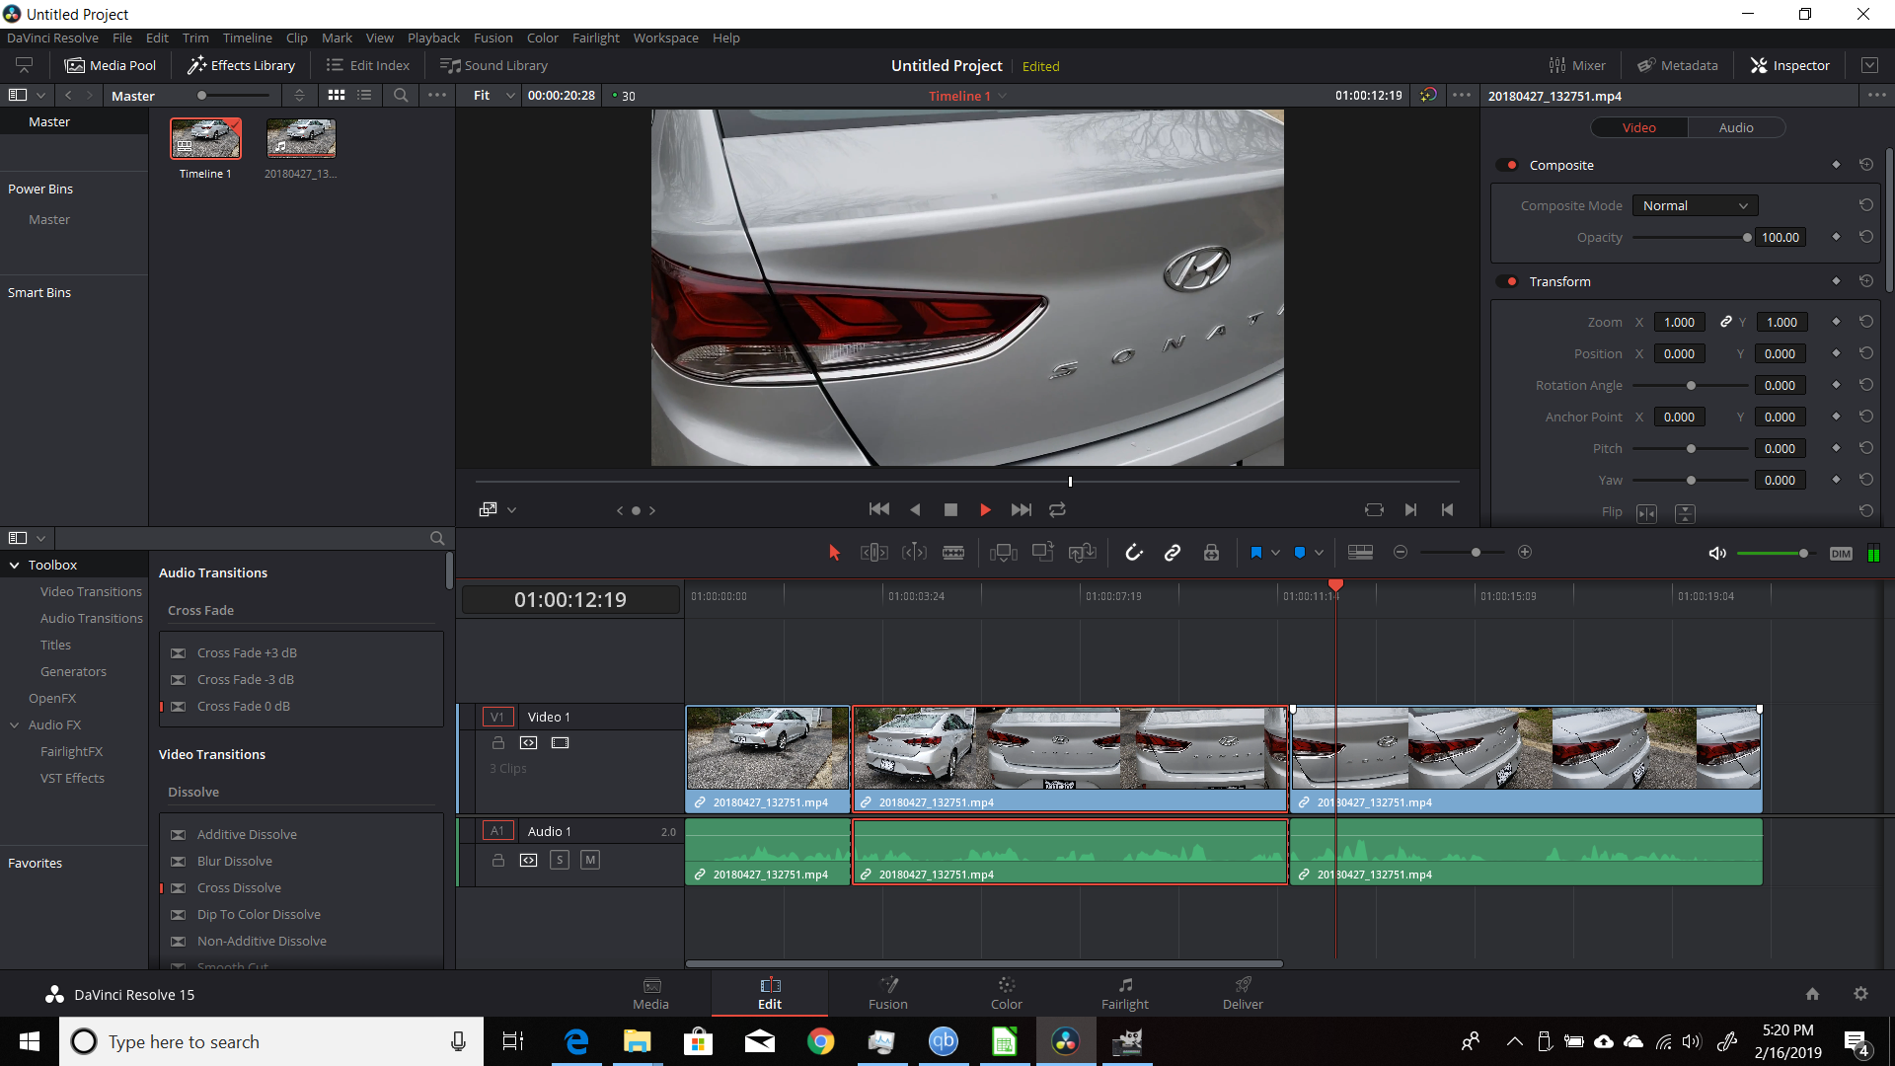Lock the Video 1 track

pyautogui.click(x=498, y=742)
